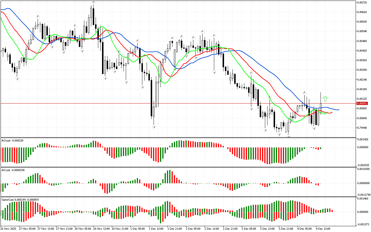
Task: Click the green up arrow buy signal
Action: point(325,99)
